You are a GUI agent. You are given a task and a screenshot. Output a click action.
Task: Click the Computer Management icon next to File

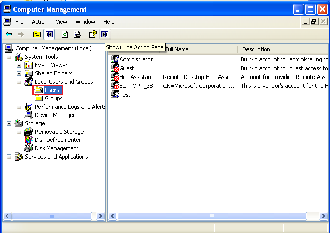click(7, 22)
